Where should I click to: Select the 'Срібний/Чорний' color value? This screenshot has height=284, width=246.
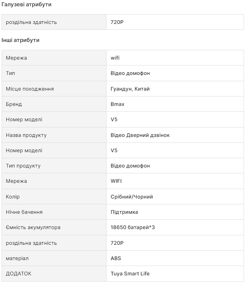point(132,197)
